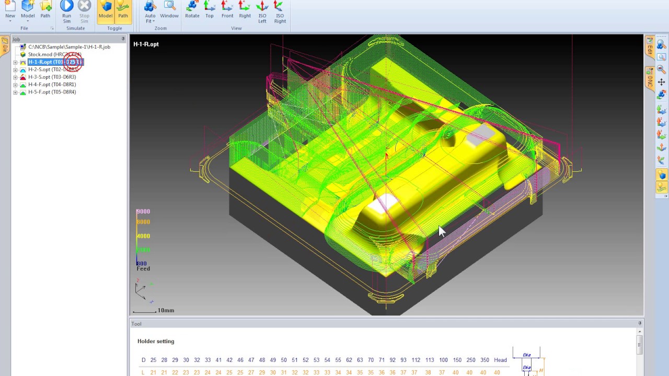This screenshot has height=376, width=669.
Task: Select H-3-S.opt in the Job tree
Action: click(x=52, y=77)
